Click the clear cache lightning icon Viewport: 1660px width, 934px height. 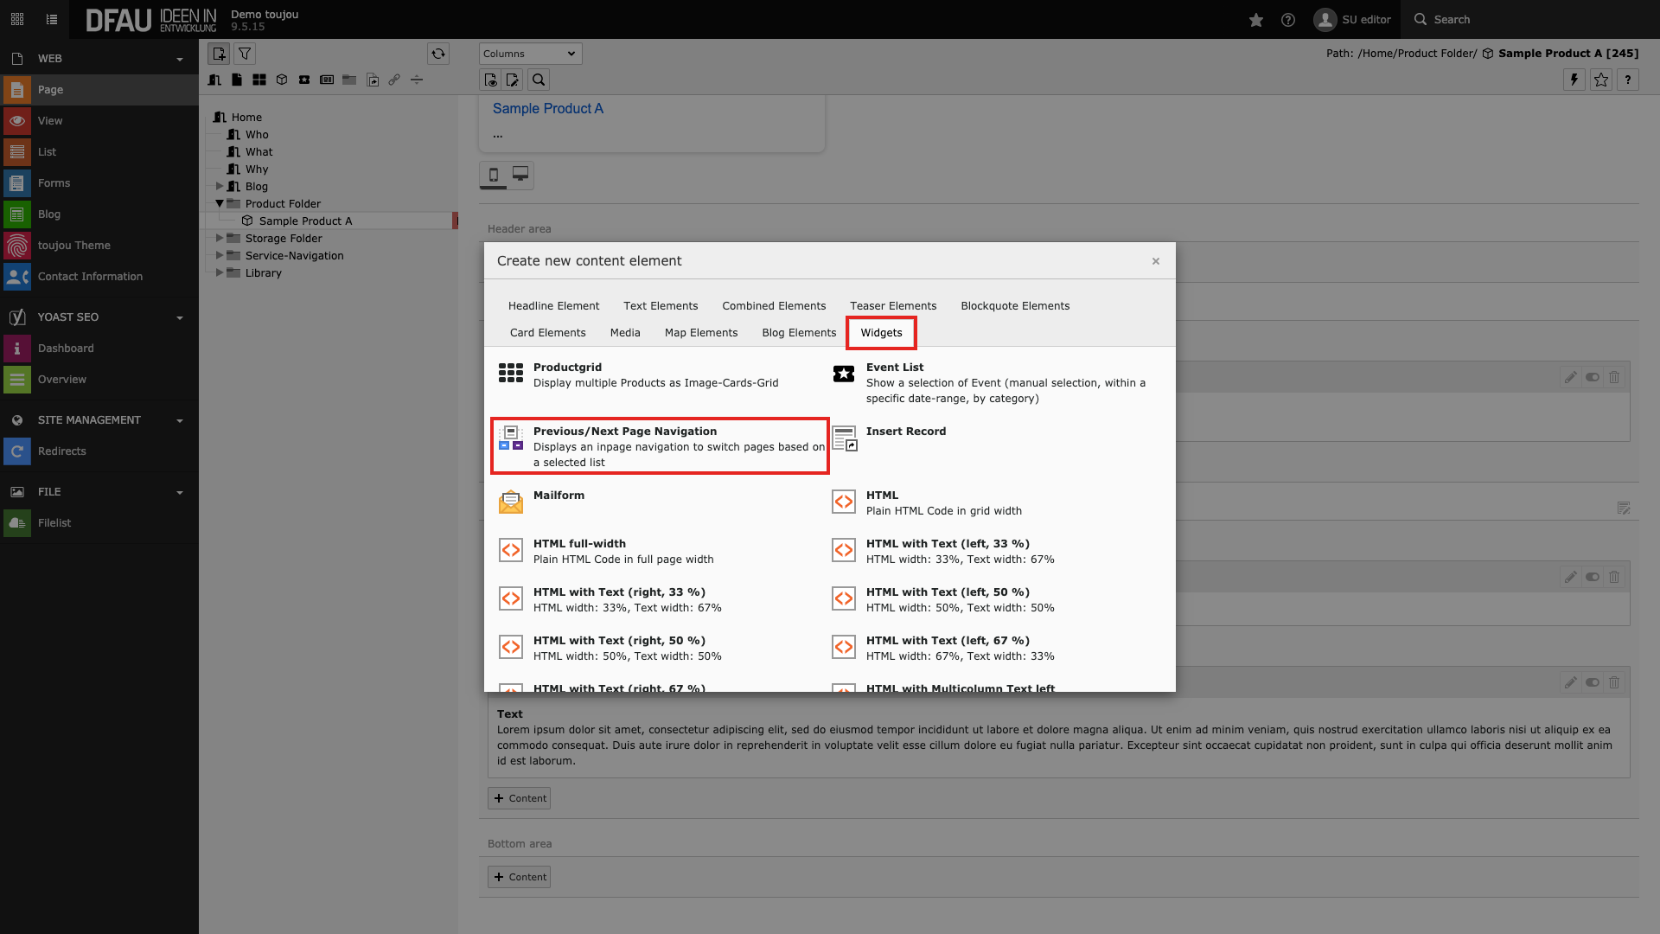point(1574,80)
